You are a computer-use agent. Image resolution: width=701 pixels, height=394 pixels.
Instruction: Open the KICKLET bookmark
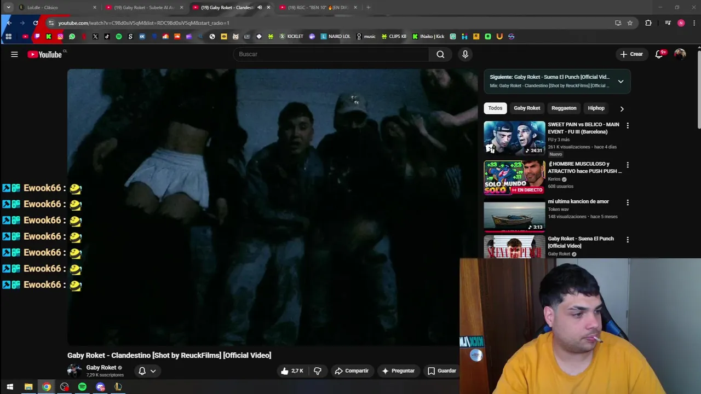click(291, 37)
